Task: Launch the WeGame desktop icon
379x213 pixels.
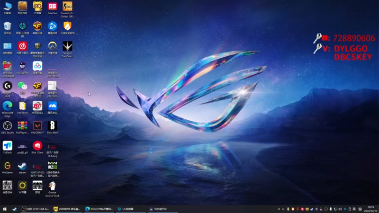Action: click(x=8, y=168)
